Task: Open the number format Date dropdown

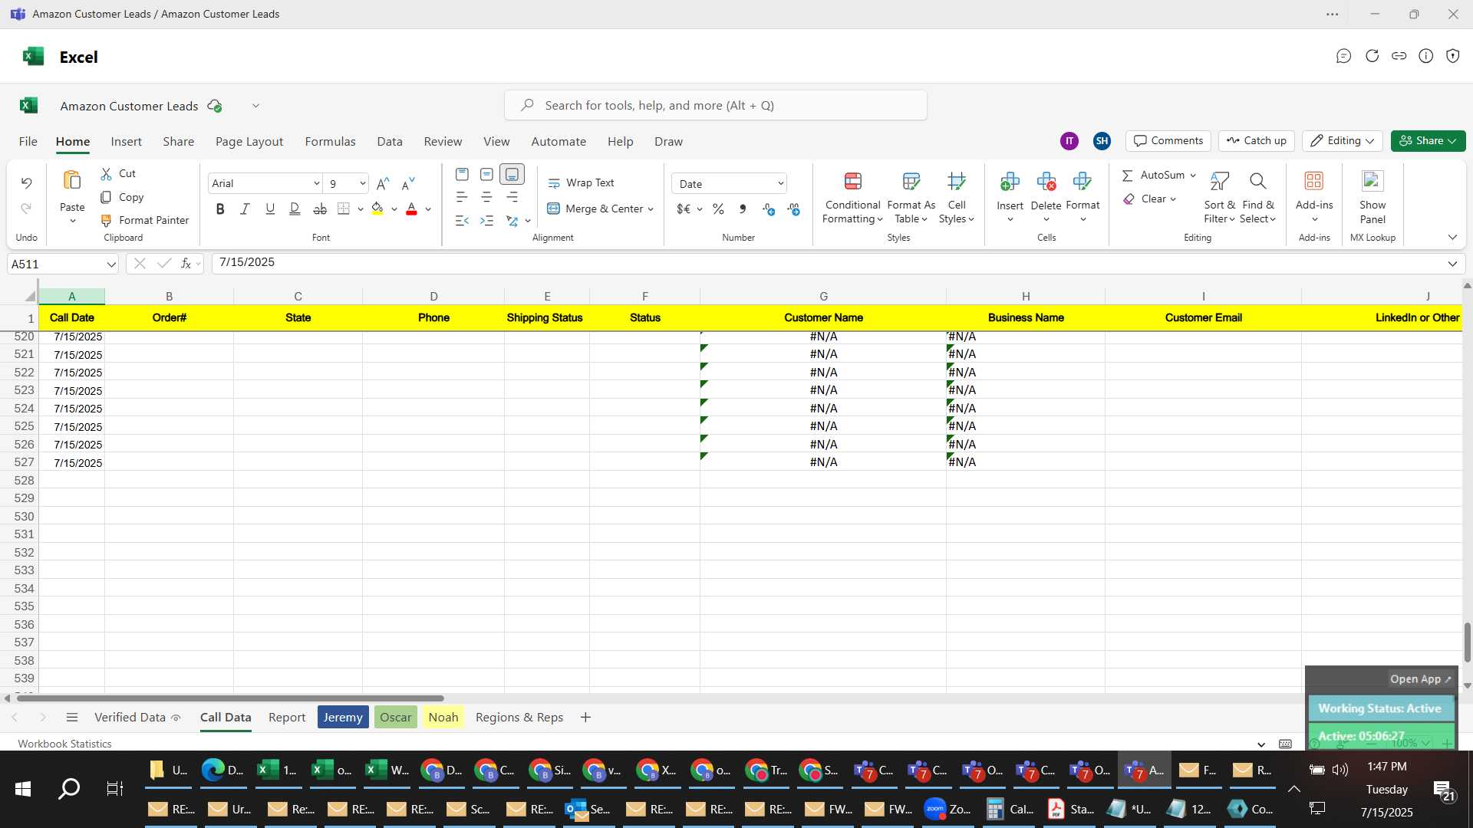Action: point(780,183)
